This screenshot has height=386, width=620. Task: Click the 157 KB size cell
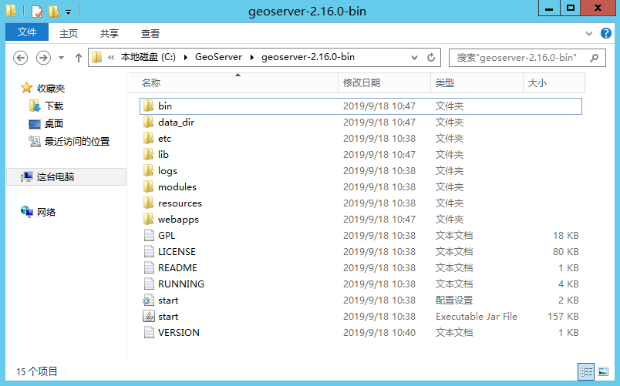(x=563, y=317)
